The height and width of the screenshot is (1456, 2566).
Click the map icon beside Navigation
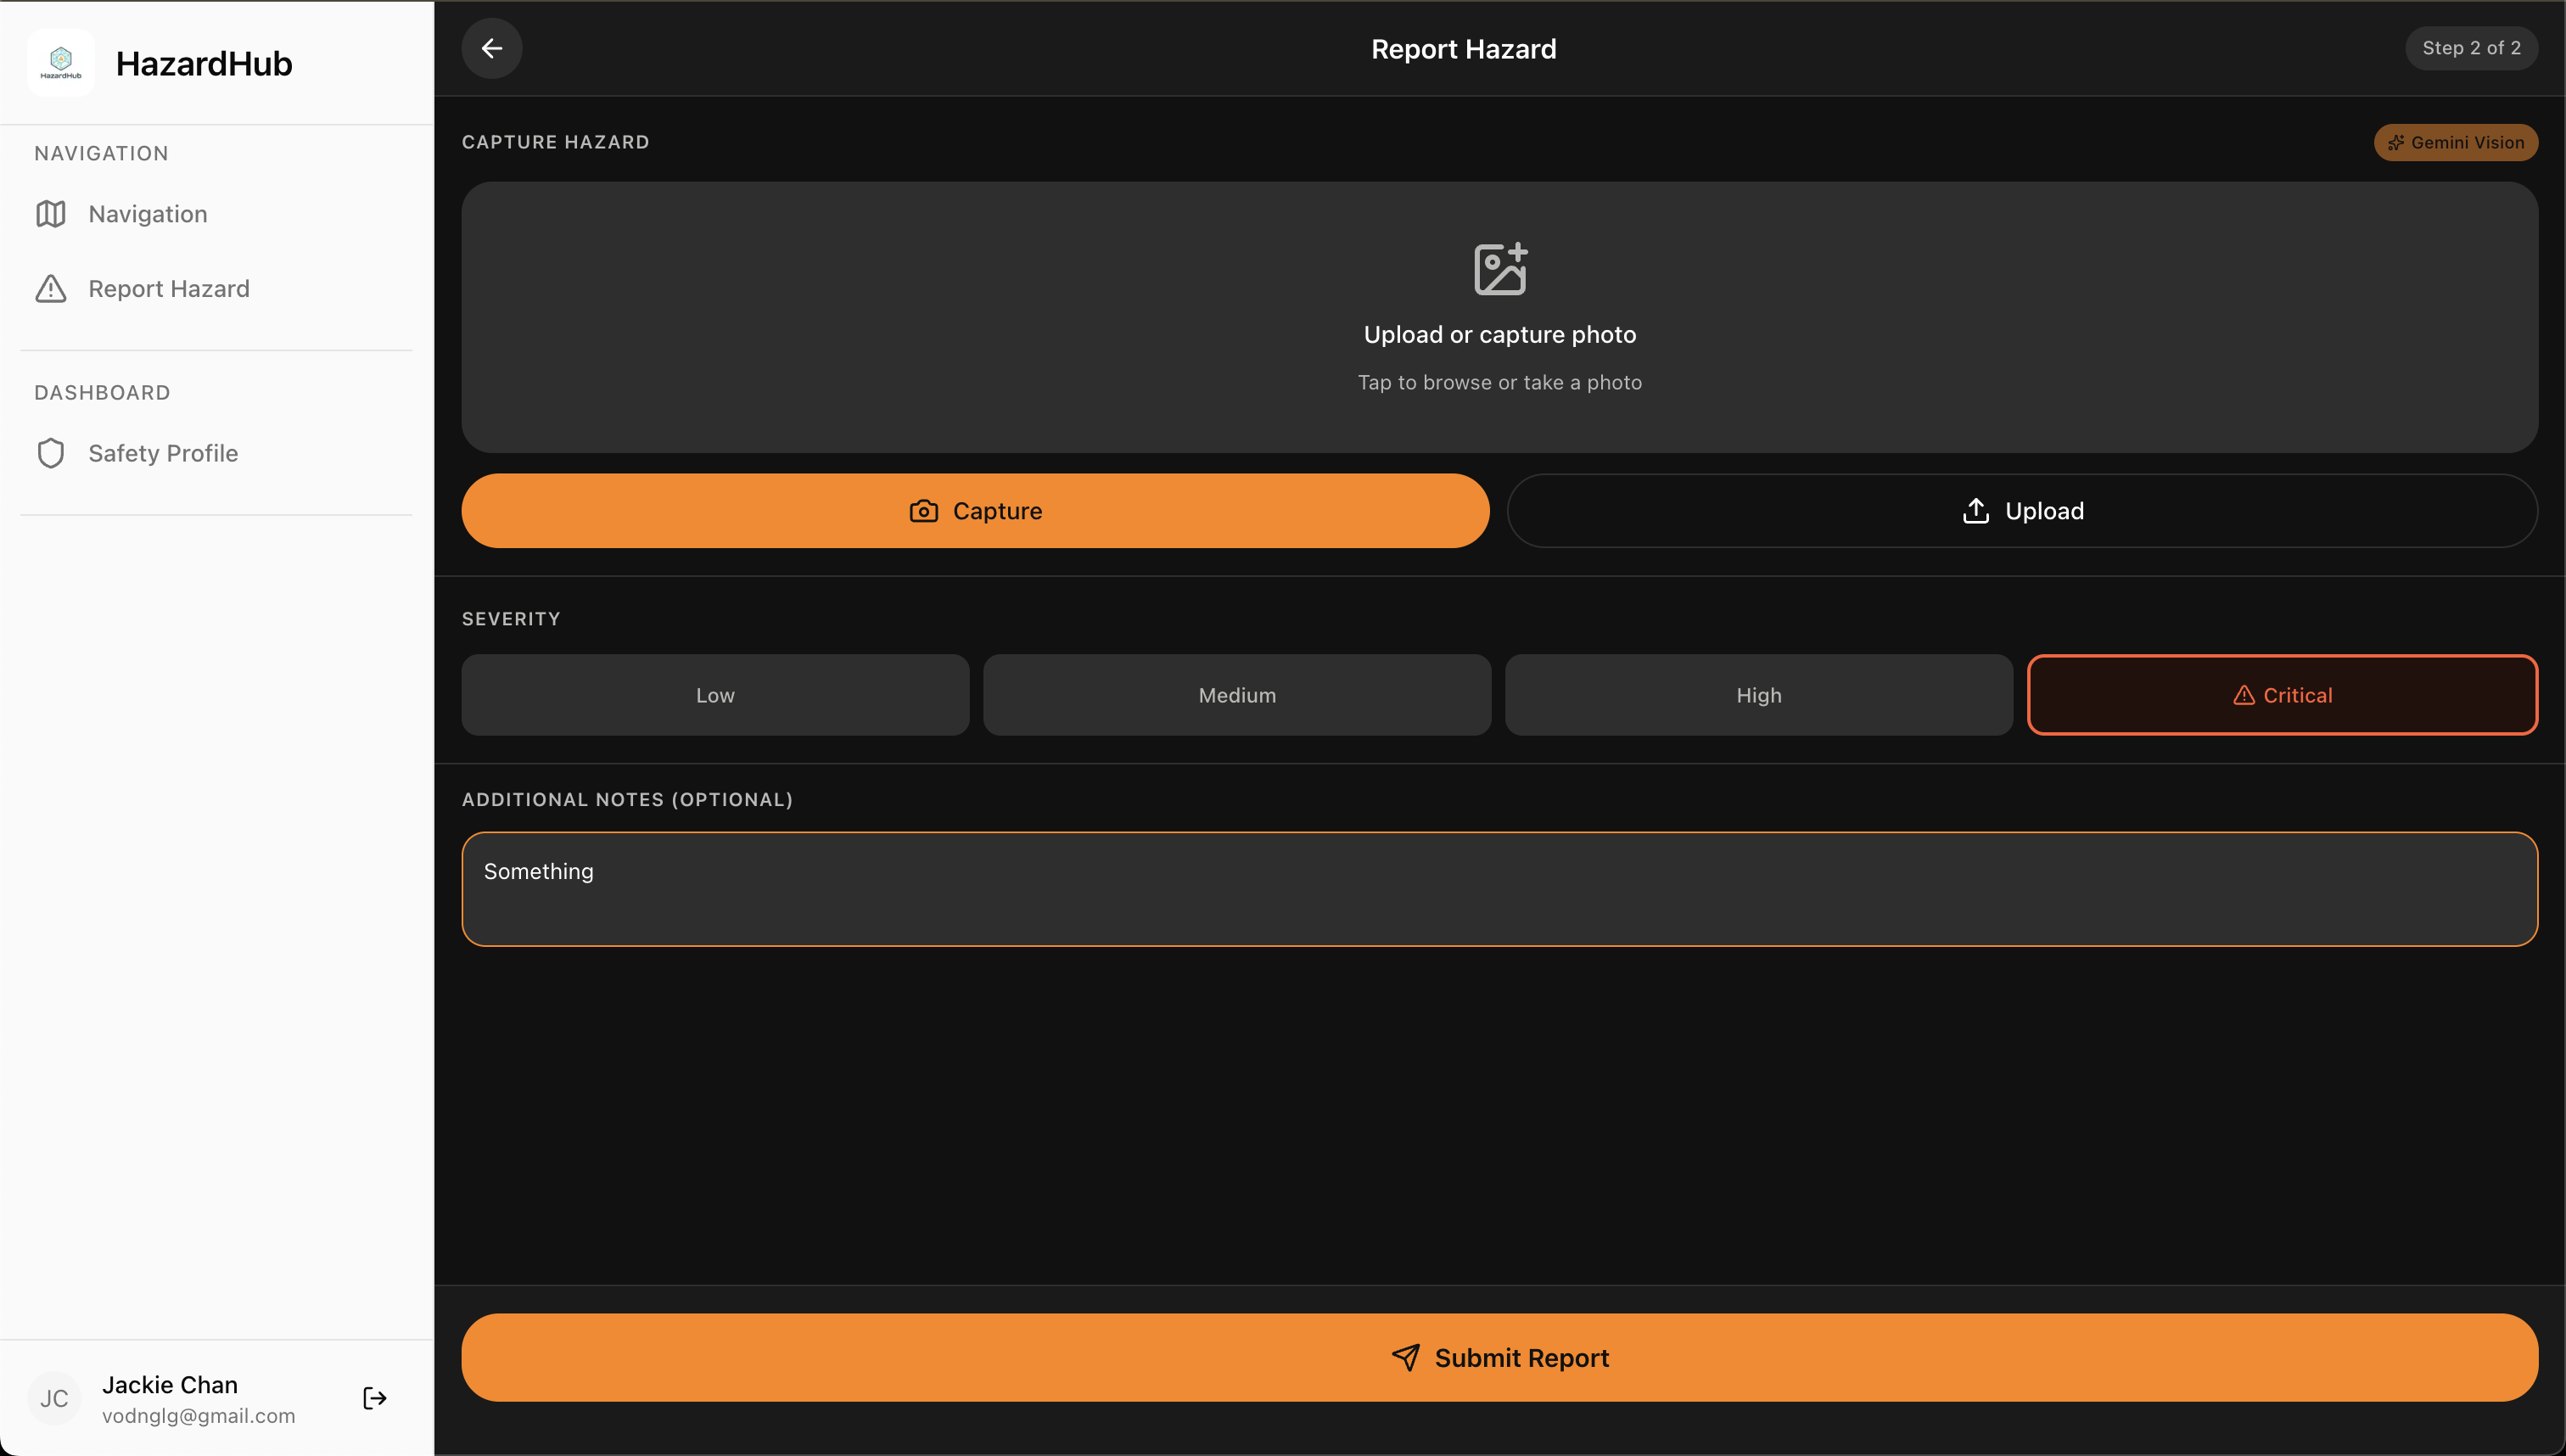(x=51, y=214)
